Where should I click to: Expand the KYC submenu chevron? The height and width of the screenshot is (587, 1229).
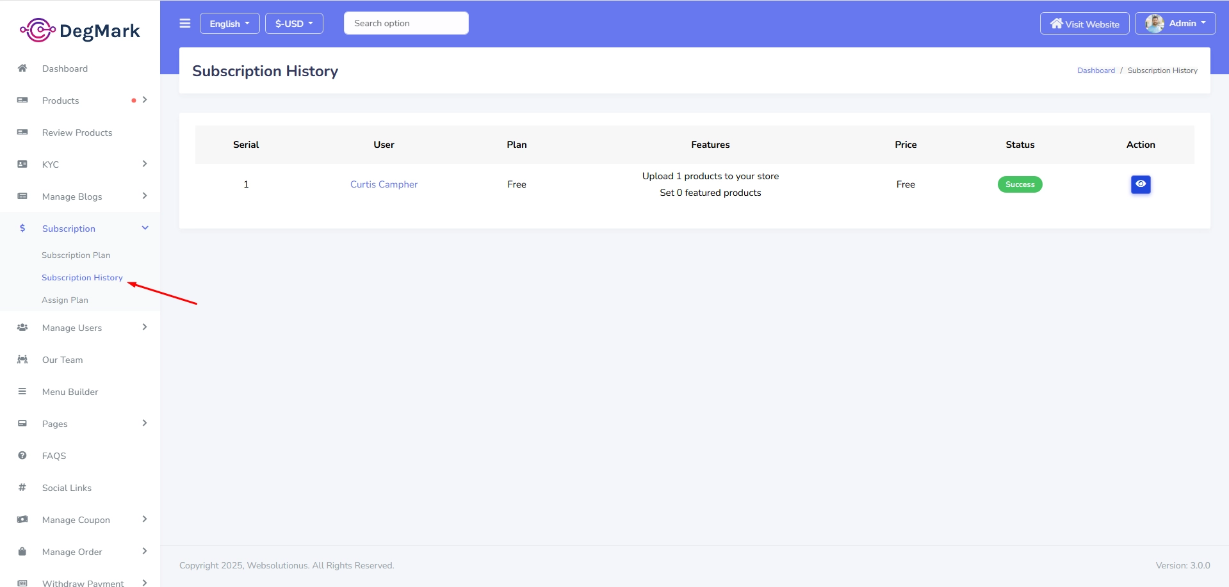[145, 164]
